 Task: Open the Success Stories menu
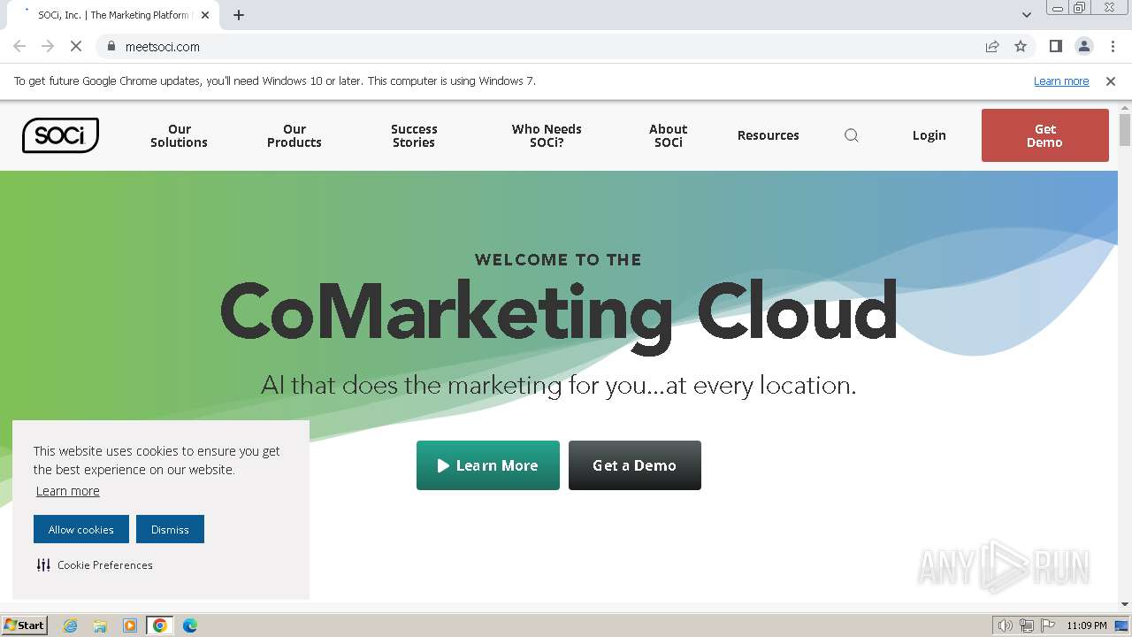[x=414, y=135]
